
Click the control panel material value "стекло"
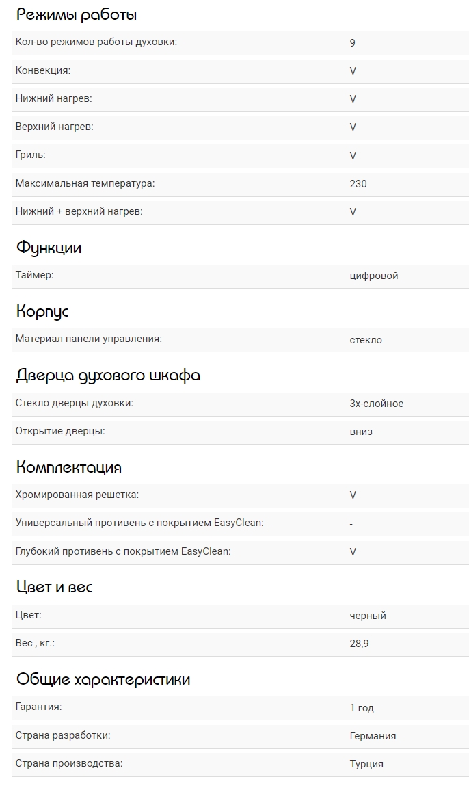click(366, 340)
